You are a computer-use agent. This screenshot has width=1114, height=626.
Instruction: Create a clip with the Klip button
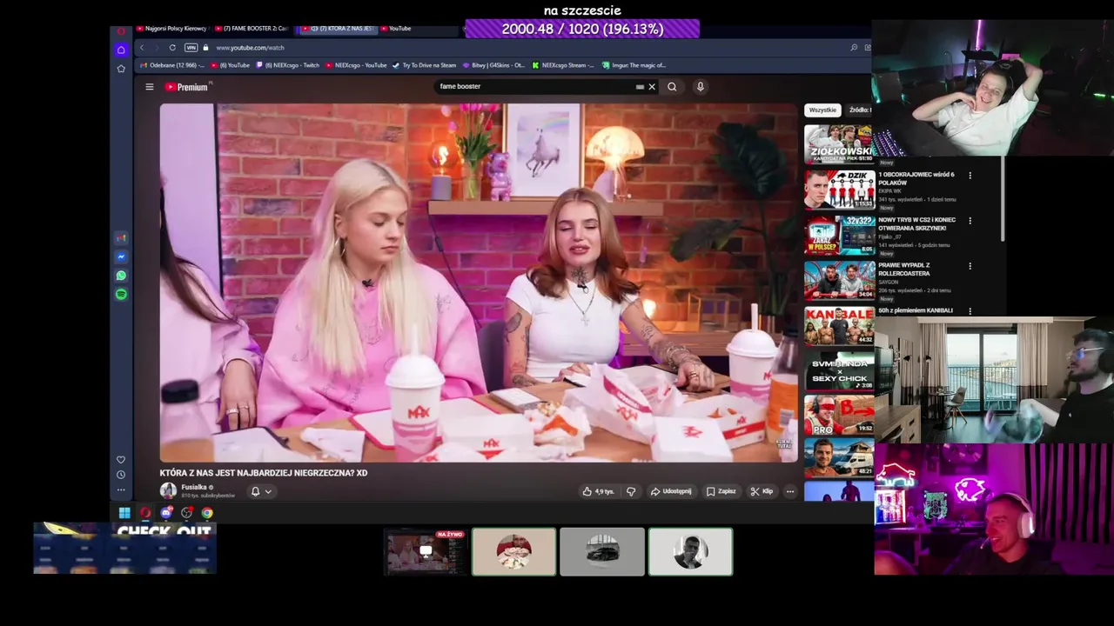(762, 491)
